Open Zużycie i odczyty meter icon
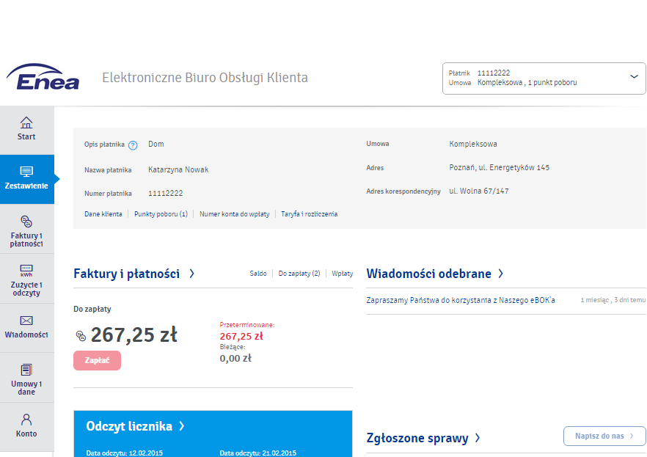Screen dimensions: 647x457 [26, 270]
